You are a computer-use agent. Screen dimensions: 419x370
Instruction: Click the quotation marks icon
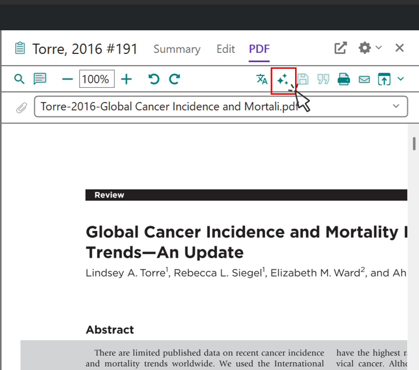tap(323, 79)
